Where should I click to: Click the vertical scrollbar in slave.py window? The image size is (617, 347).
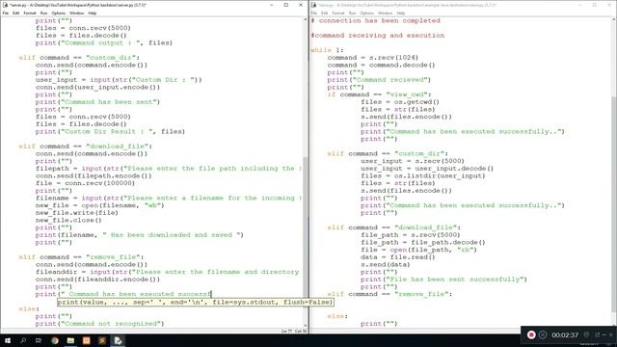point(614,173)
